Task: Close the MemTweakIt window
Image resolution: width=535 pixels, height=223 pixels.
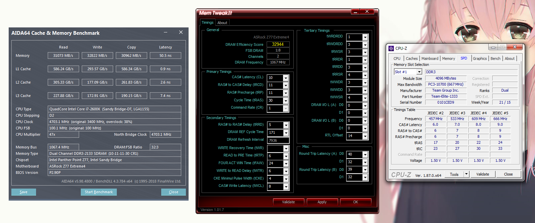Action: 367,12
